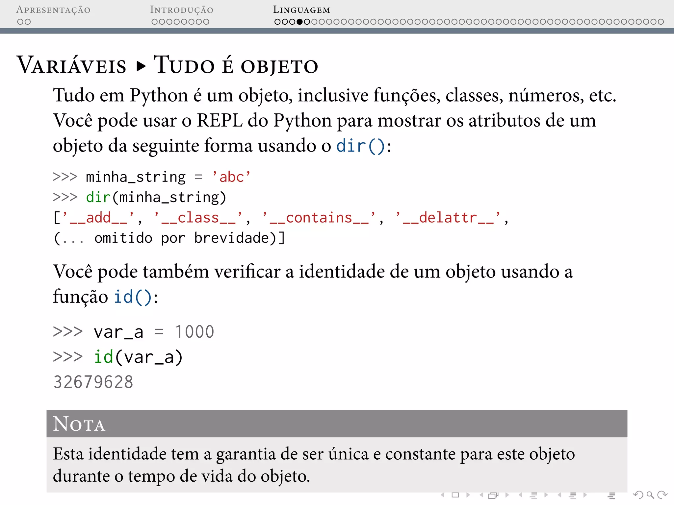Viewport: 674px width, 505px height.
Task: Click the output value '32679628'
Action: pos(93,382)
